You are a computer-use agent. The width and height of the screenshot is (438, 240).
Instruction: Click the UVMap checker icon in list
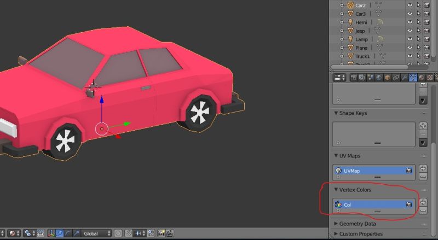pos(338,171)
